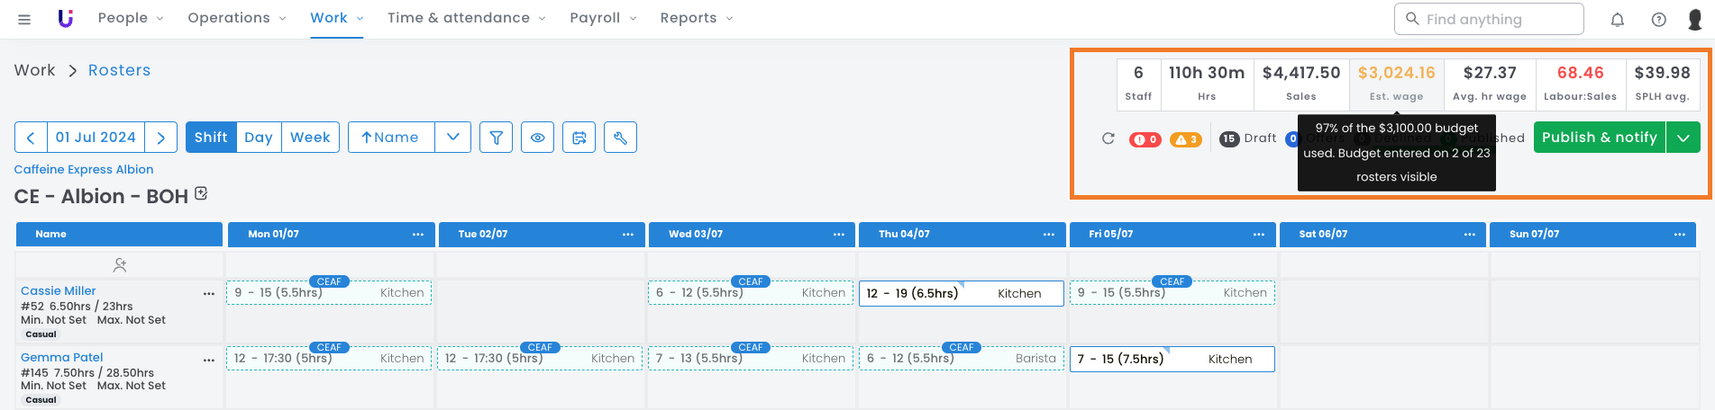
Task: Open the hamburger navigation menu
Action: coord(24,19)
